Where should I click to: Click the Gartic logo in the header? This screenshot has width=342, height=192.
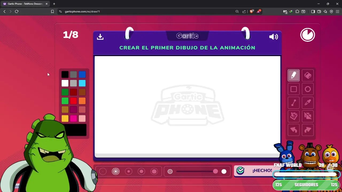click(x=187, y=36)
